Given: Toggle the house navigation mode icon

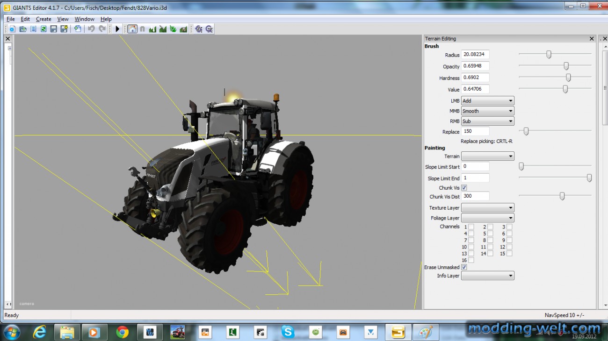Looking at the screenshot, I should tap(132, 29).
